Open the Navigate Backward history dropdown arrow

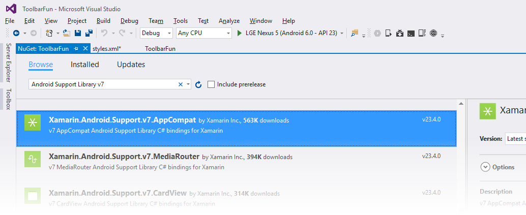point(25,33)
